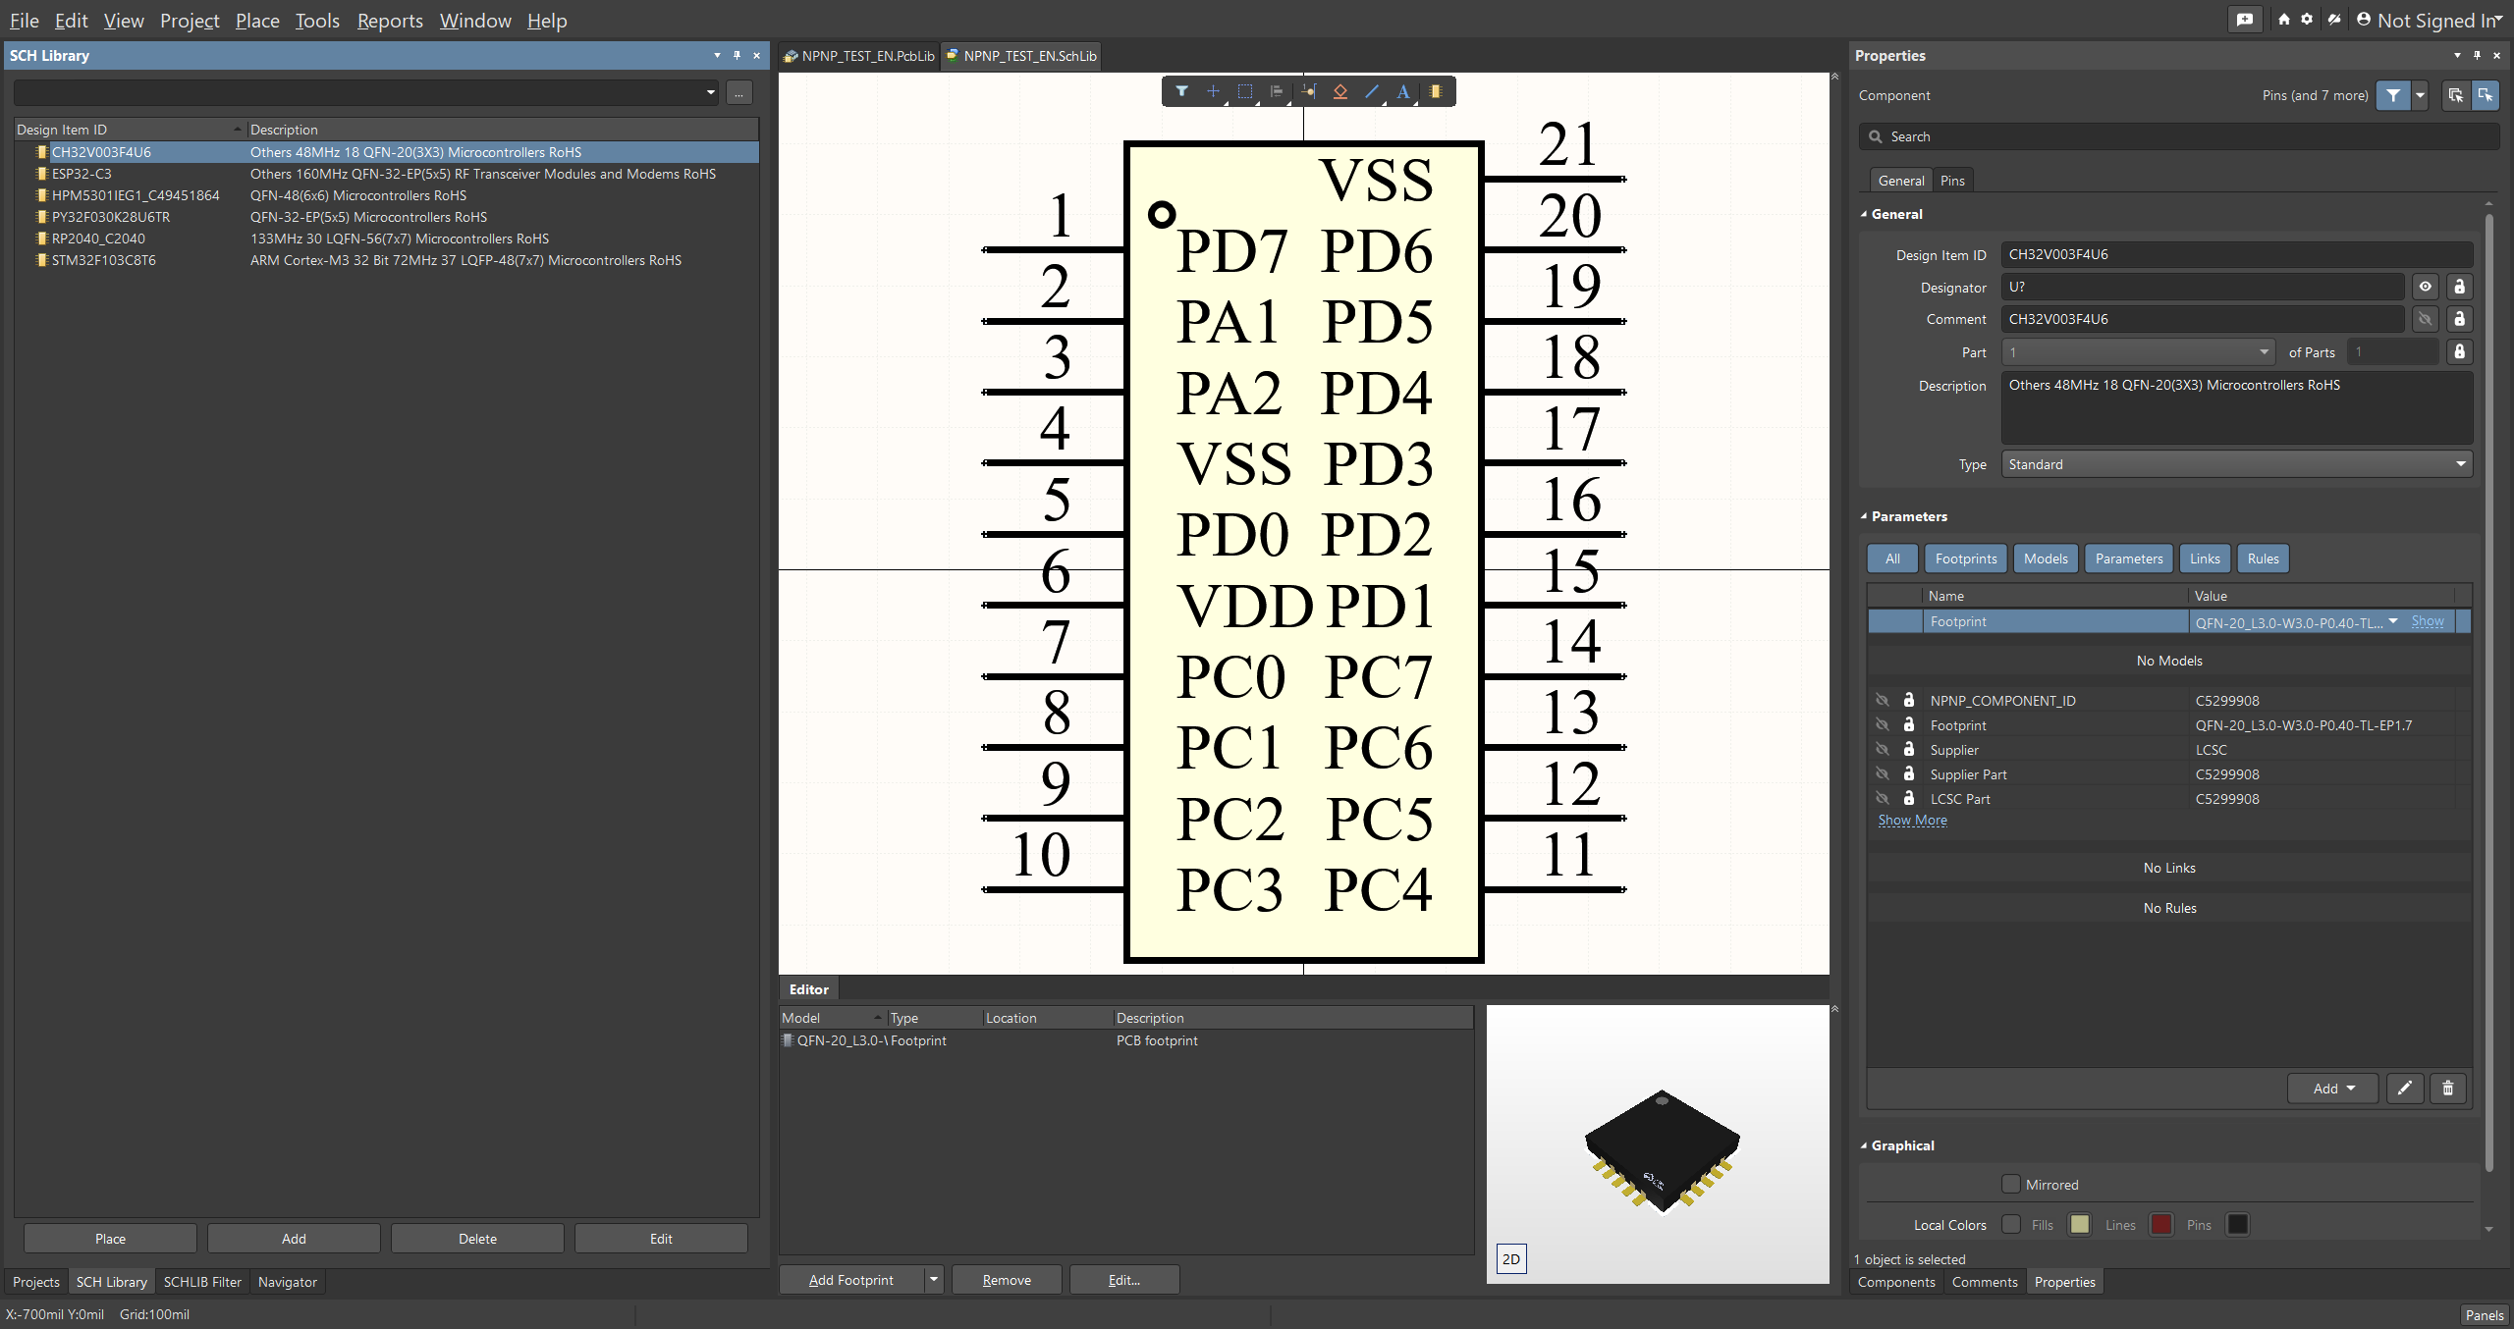Screen dimensions: 2514x1329
Task: Click the Fills color swatch
Action: (2079, 1224)
